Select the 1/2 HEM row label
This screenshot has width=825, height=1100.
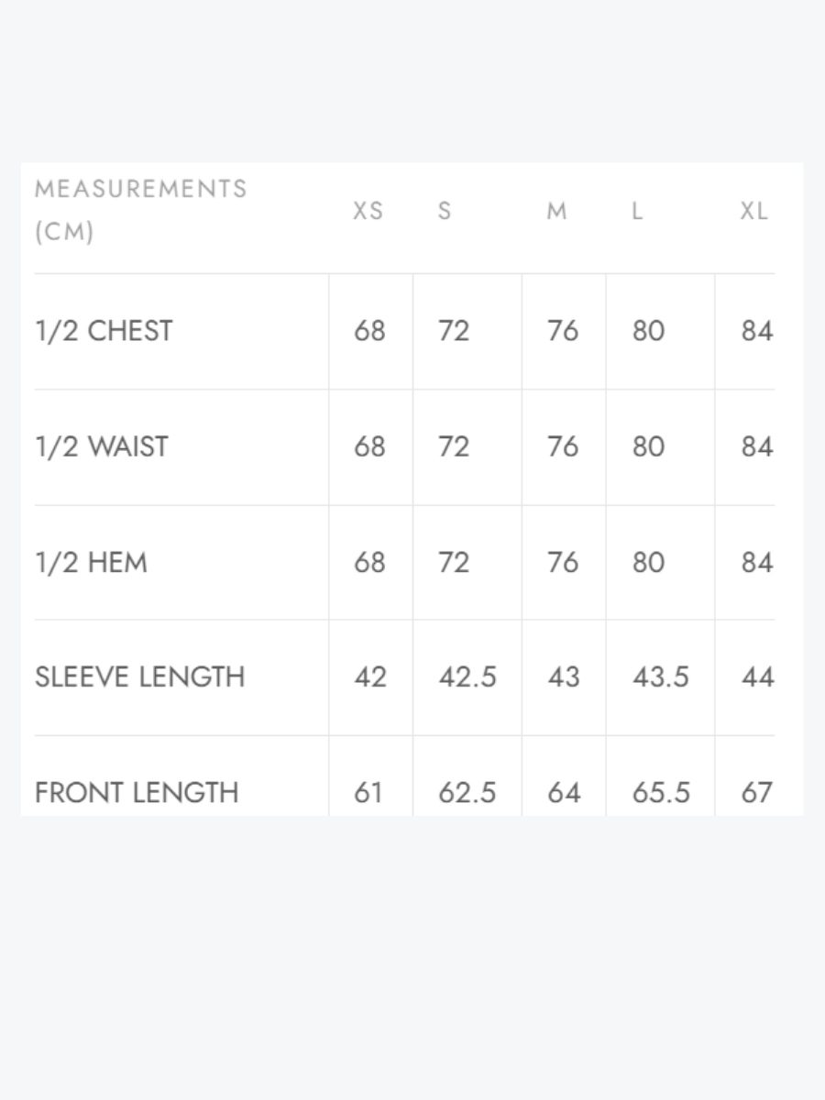(91, 562)
